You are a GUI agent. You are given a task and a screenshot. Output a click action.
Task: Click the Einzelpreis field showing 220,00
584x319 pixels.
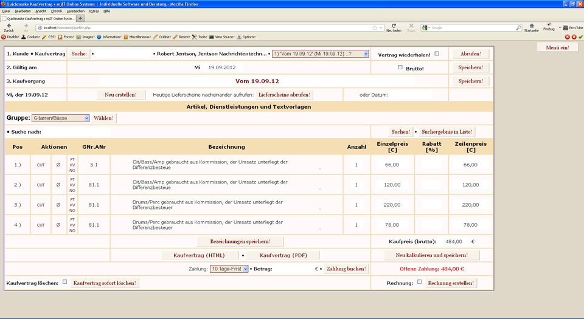click(392, 205)
